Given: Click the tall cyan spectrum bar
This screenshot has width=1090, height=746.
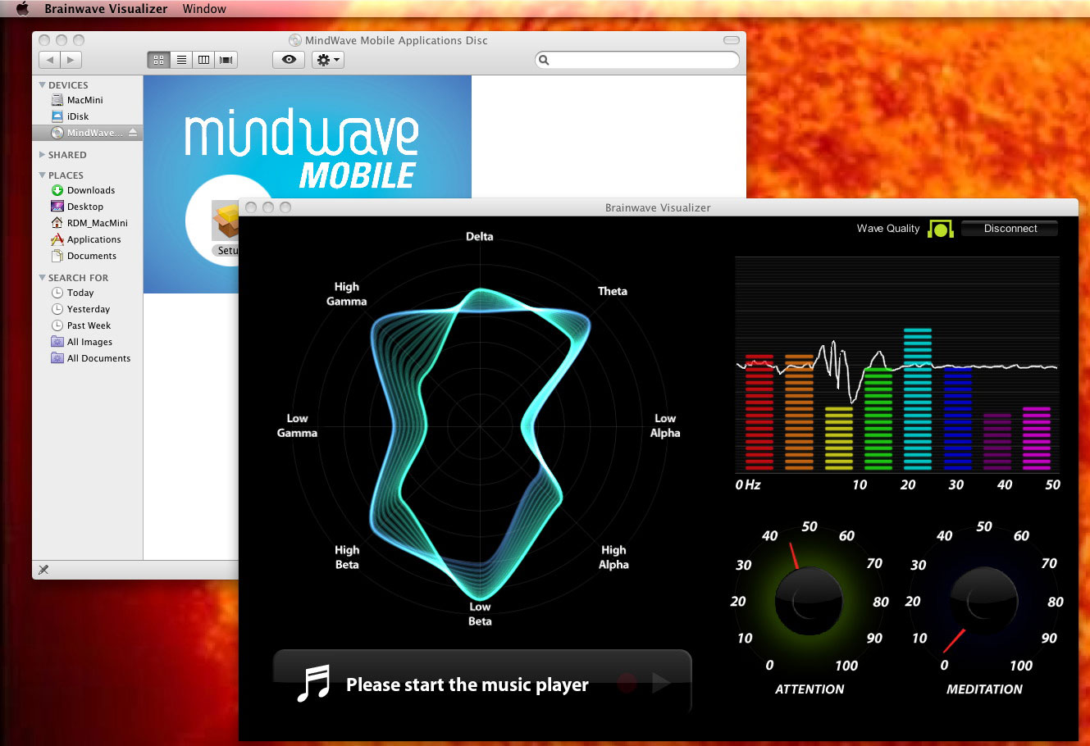Looking at the screenshot, I should tap(918, 399).
